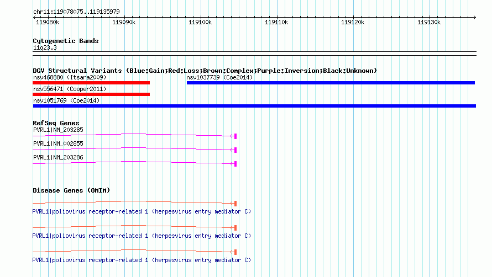Click the PVRL1|NM_002855 transcript label
Image resolution: width=492 pixels, height=277 pixels.
(x=58, y=143)
